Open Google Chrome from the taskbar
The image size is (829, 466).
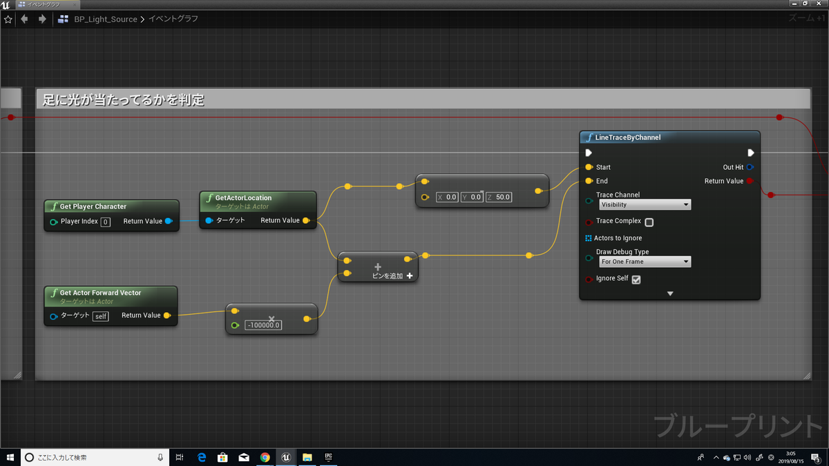265,457
